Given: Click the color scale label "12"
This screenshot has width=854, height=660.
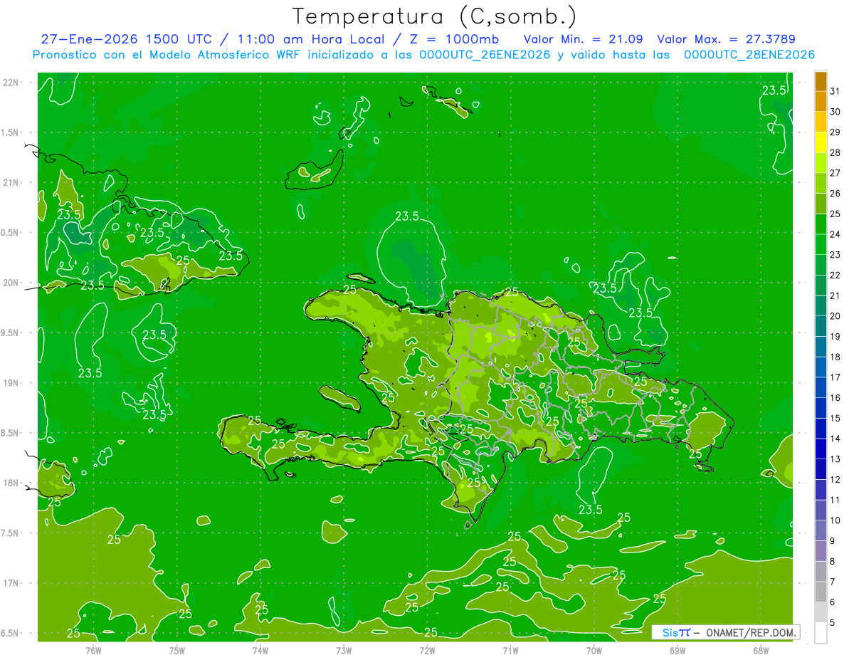Looking at the screenshot, I should pos(835,480).
